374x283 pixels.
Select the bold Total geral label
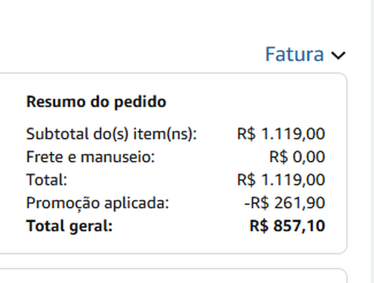[70, 226]
